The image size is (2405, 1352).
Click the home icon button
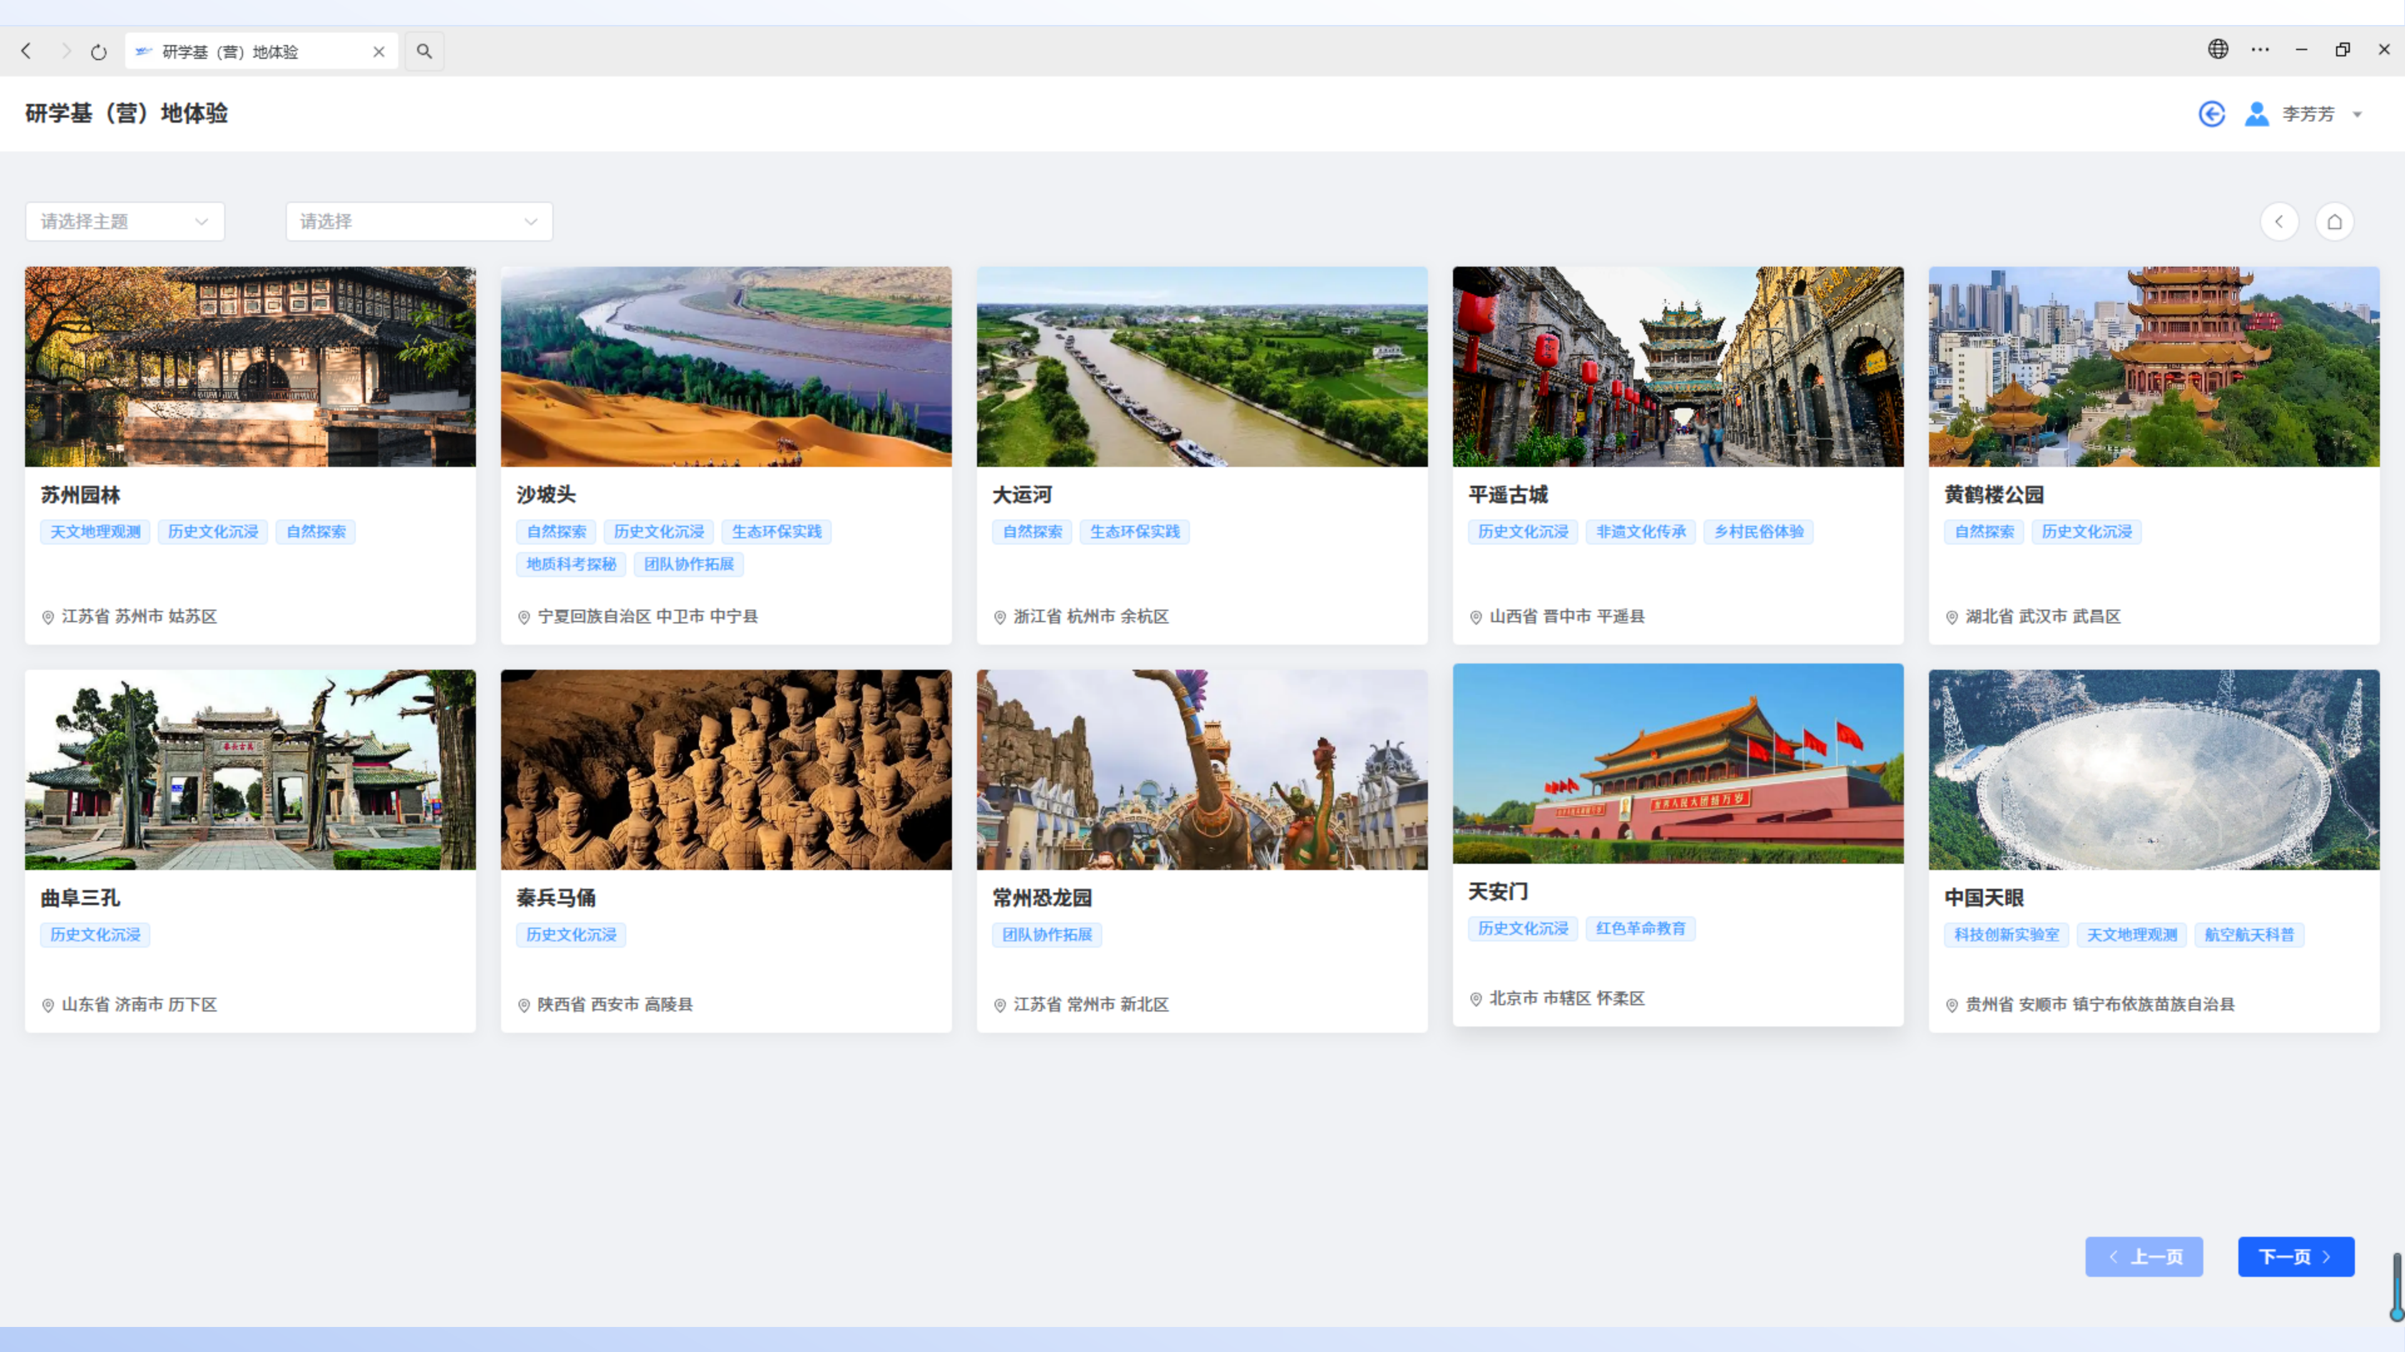(x=2335, y=222)
